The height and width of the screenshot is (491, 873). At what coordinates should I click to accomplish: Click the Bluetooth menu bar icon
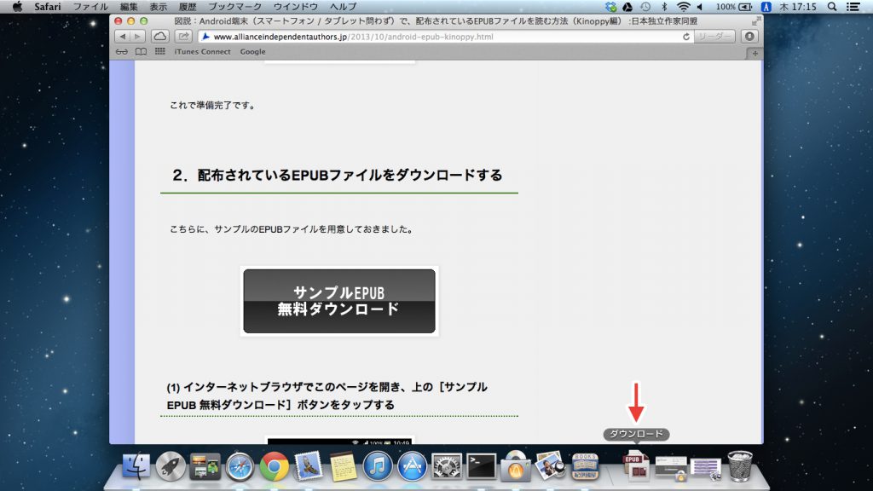[664, 7]
